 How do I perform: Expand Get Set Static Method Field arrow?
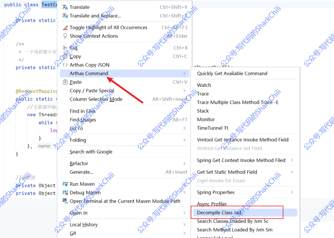(292, 172)
